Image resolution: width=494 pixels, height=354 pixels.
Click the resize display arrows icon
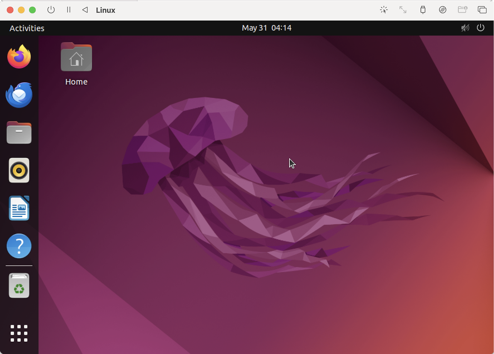pyautogui.click(x=403, y=10)
